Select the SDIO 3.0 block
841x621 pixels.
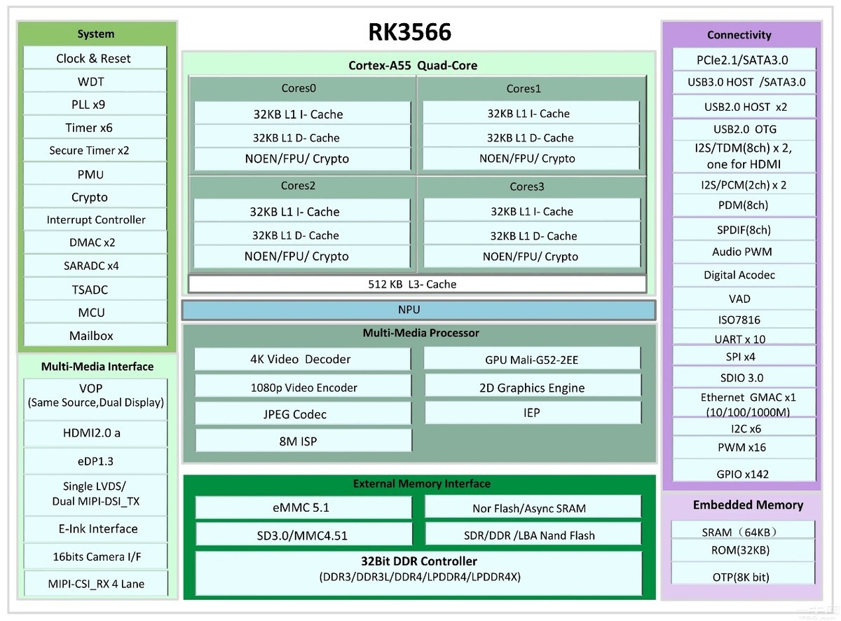[x=744, y=378]
